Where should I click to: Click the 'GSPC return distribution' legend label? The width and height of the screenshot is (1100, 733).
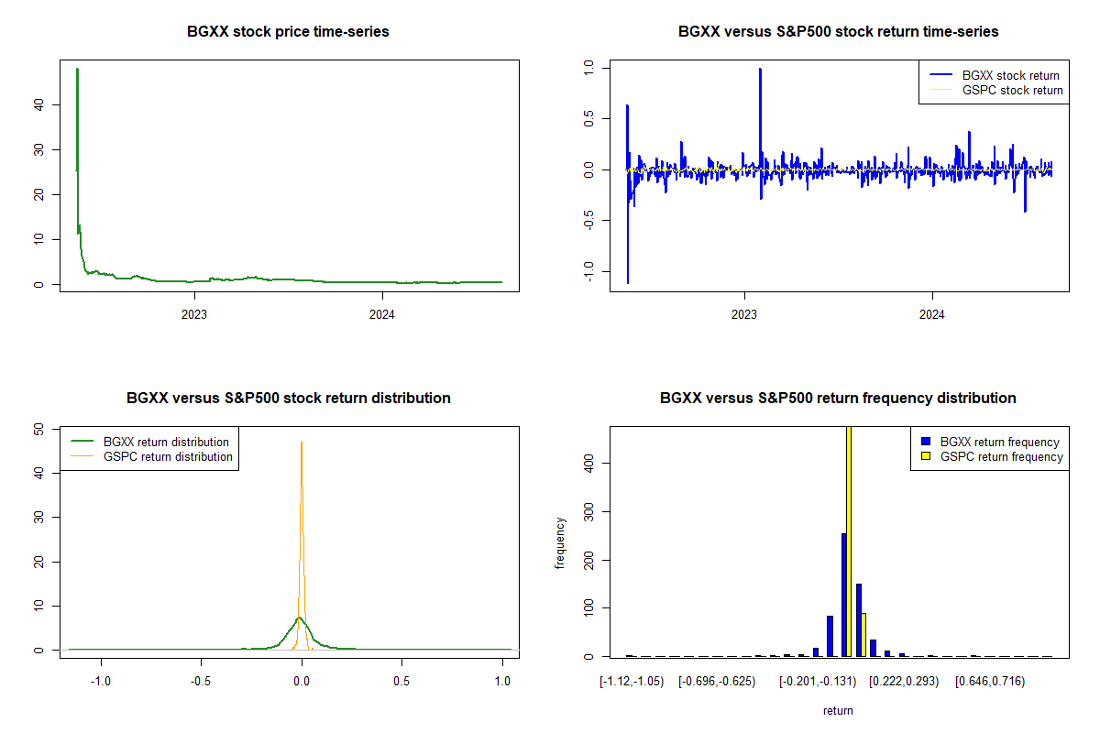tap(168, 456)
